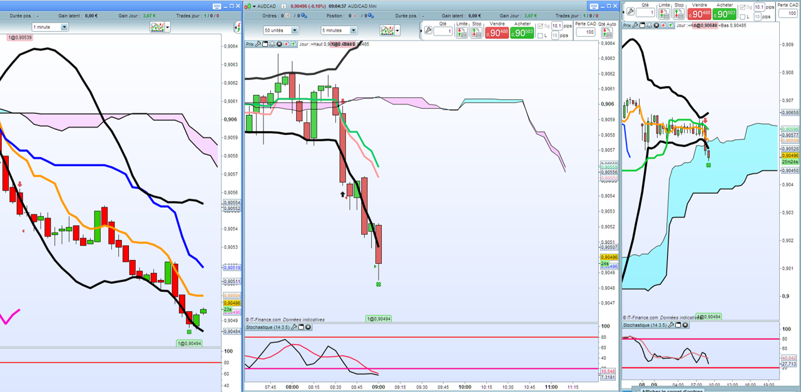
Task: Collapse the trading panel arrow in the middle window
Action: 421,31
